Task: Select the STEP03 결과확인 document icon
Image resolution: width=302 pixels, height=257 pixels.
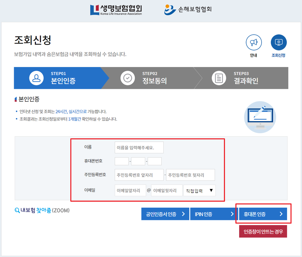Action: [219, 78]
